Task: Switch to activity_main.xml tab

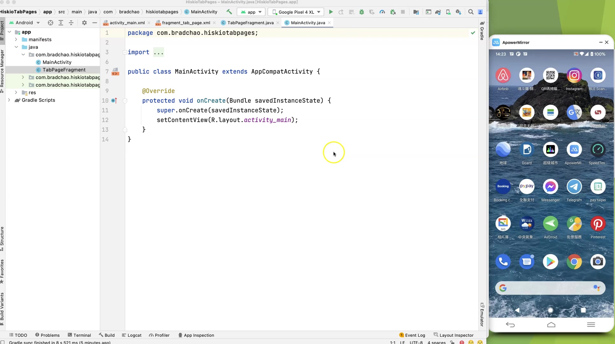Action: tap(127, 23)
